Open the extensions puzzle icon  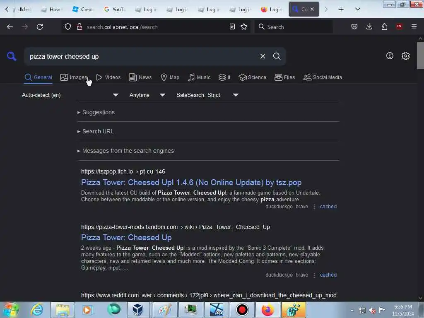click(x=384, y=26)
